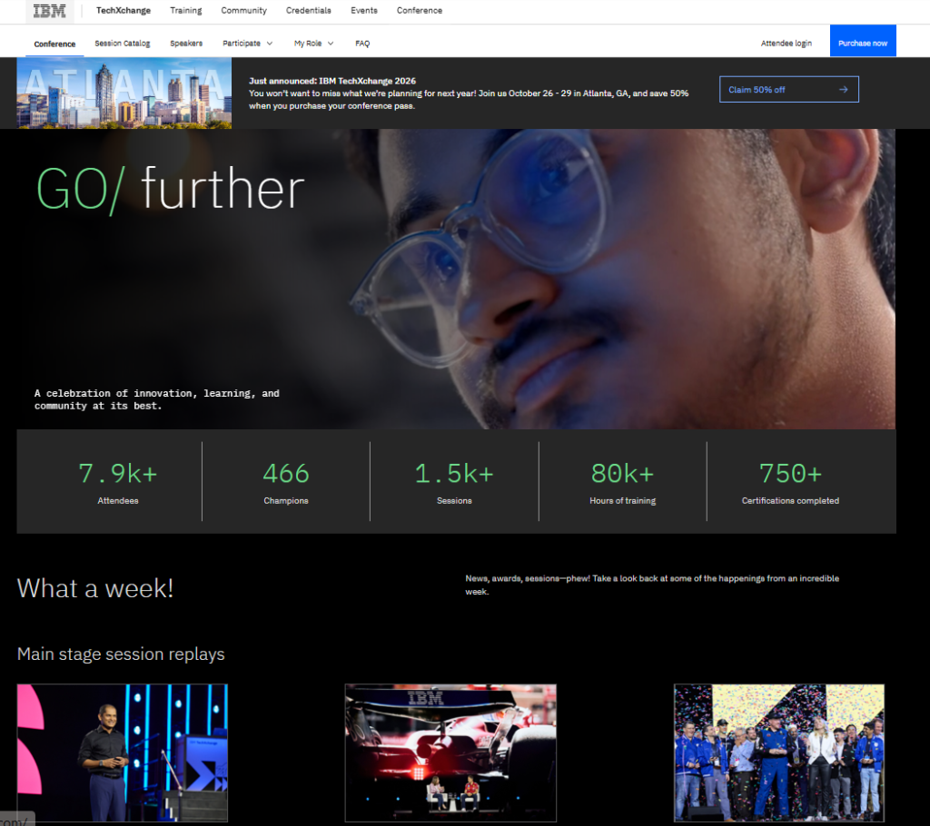Click the 1.5k+ Sessions statistic
Viewport: 930px width, 826px height.
tap(454, 483)
